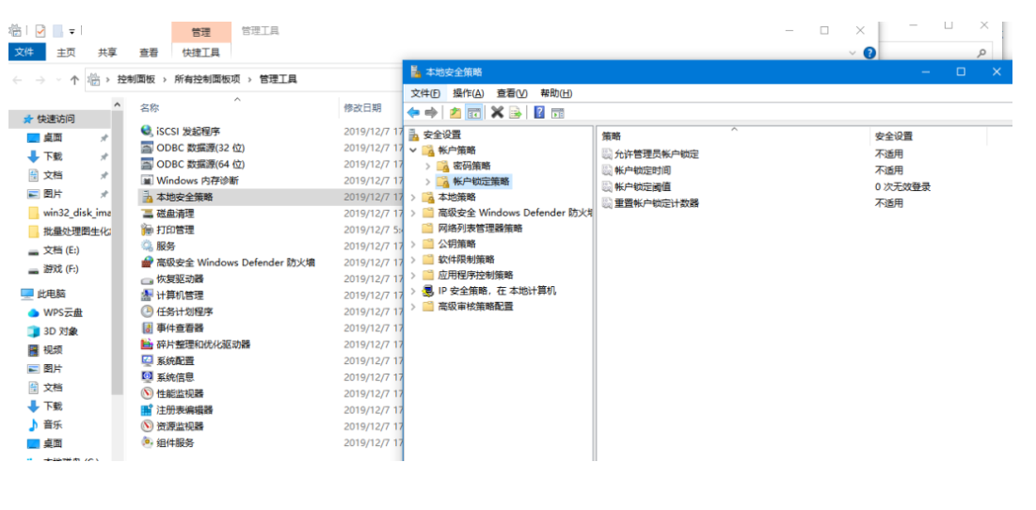Click the black X Delete toolbar icon
The width and height of the screenshot is (1036, 510).
click(x=497, y=112)
